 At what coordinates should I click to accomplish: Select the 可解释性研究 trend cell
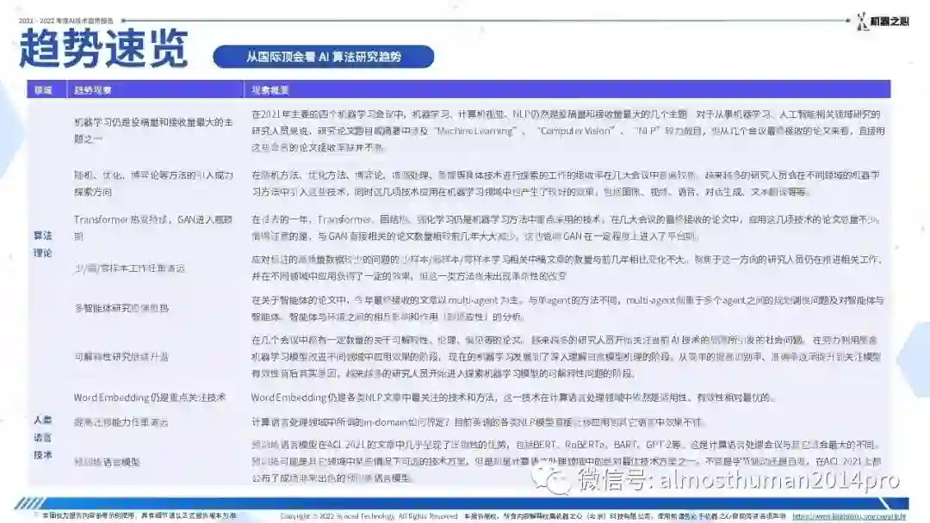121,357
